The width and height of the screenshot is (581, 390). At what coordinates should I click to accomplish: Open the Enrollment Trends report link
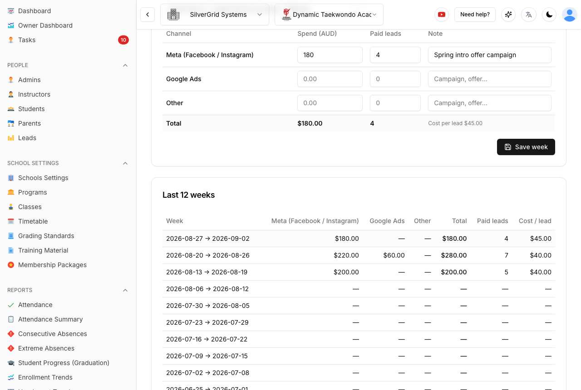pyautogui.click(x=45, y=377)
